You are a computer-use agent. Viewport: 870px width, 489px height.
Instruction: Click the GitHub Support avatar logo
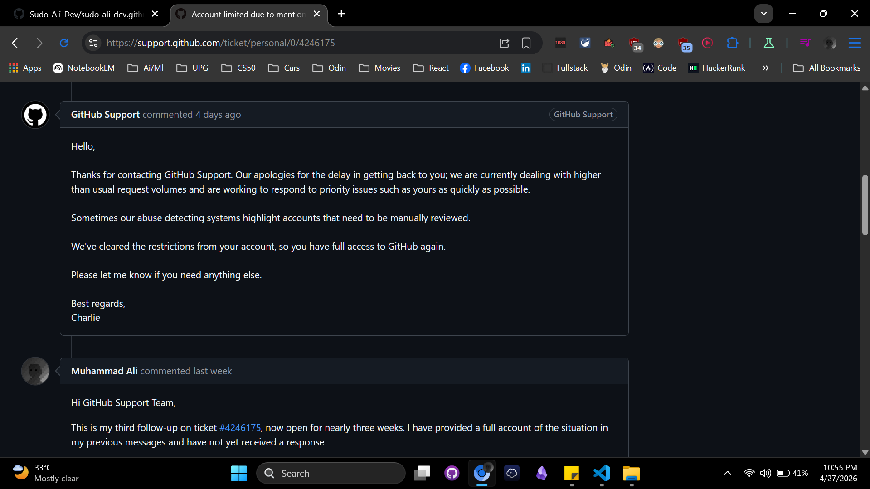pyautogui.click(x=35, y=115)
